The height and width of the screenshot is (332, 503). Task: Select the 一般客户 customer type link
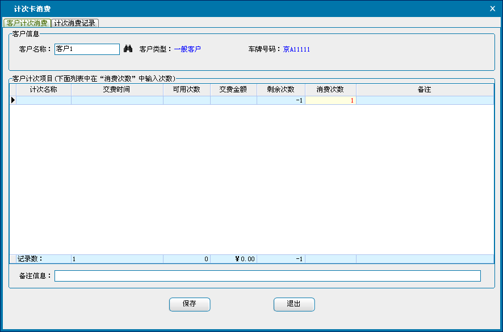(187, 49)
